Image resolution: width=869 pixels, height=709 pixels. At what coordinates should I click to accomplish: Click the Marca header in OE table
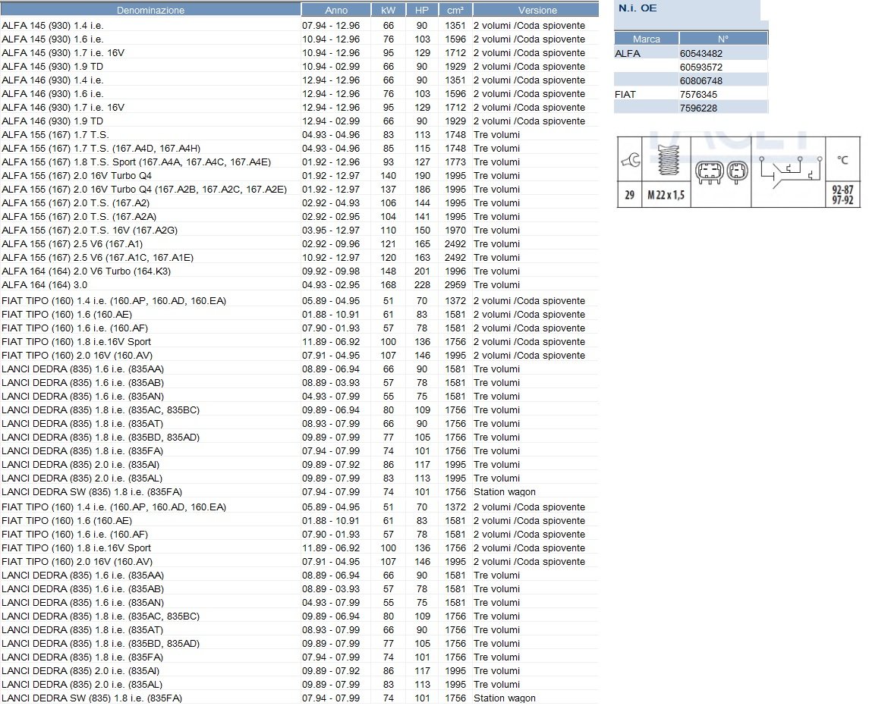[x=646, y=39]
